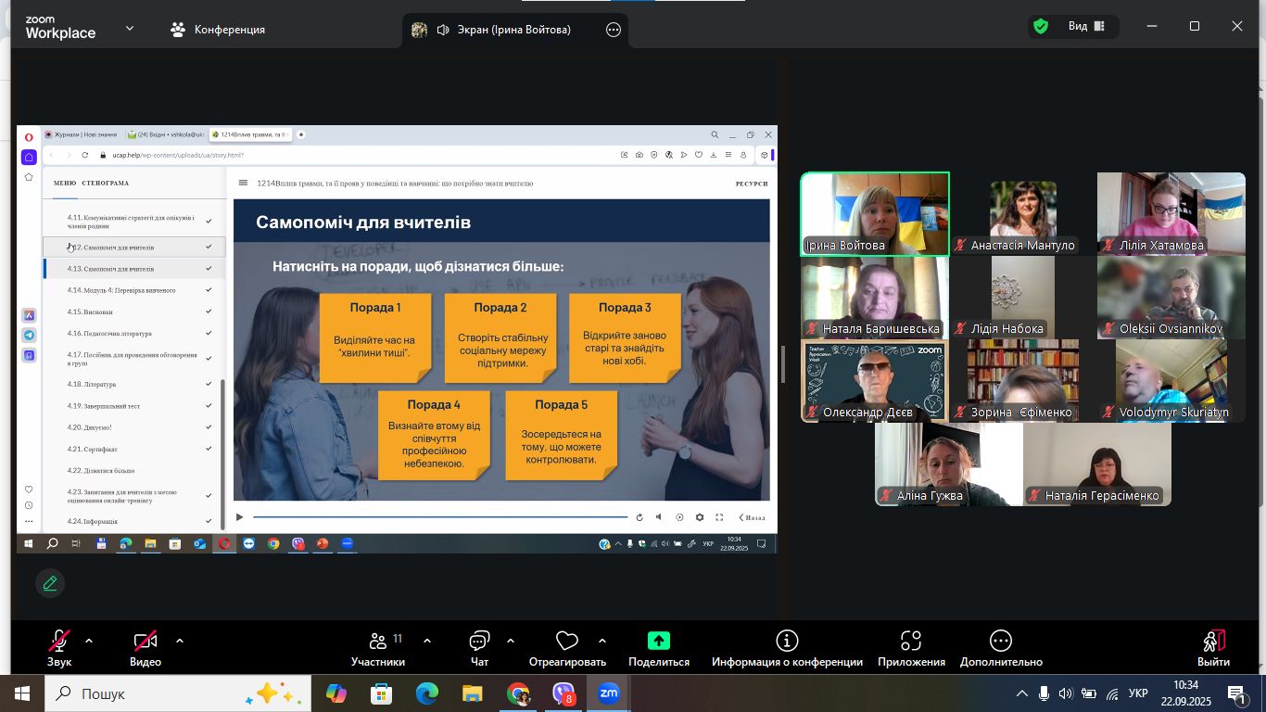The width and height of the screenshot is (1266, 712).
Task: Open conference information
Action: pos(787,648)
